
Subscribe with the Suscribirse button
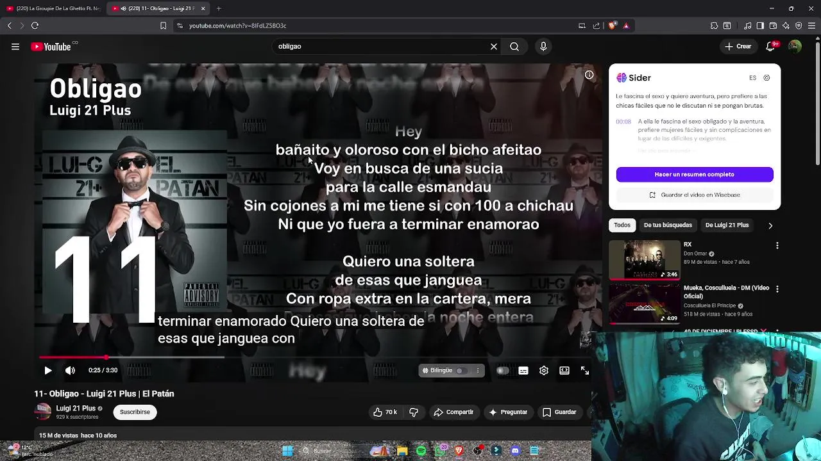[135, 412]
